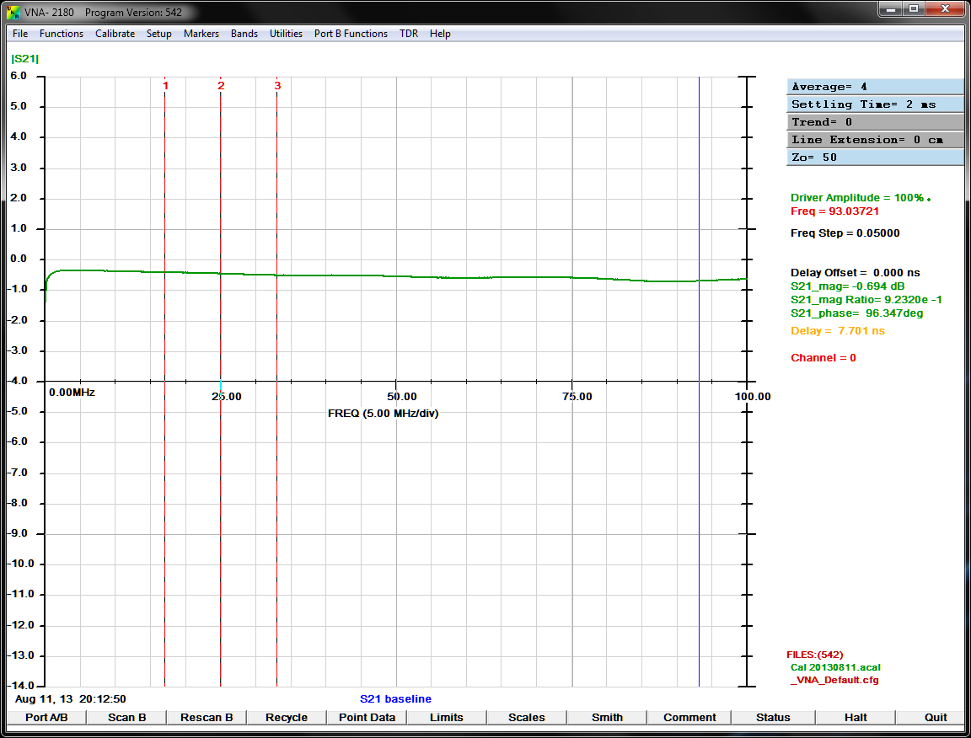Click the Settling Time= 2 ms field
The width and height of the screenshot is (971, 738).
[875, 104]
